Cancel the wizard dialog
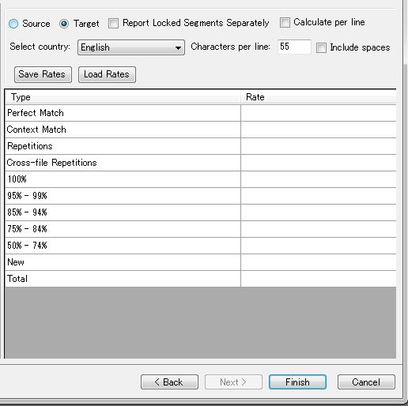This screenshot has width=408, height=406. [366, 382]
